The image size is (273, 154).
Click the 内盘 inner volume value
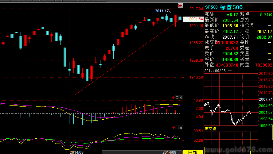[x=263, y=65]
